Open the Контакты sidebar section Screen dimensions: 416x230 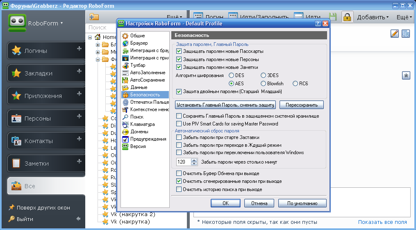click(x=46, y=141)
